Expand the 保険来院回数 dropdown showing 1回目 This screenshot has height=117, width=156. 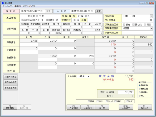(151, 29)
